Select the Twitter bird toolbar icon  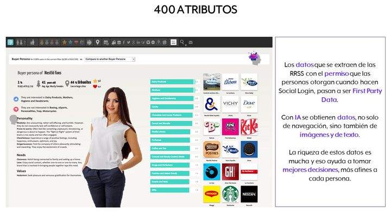click(x=128, y=43)
